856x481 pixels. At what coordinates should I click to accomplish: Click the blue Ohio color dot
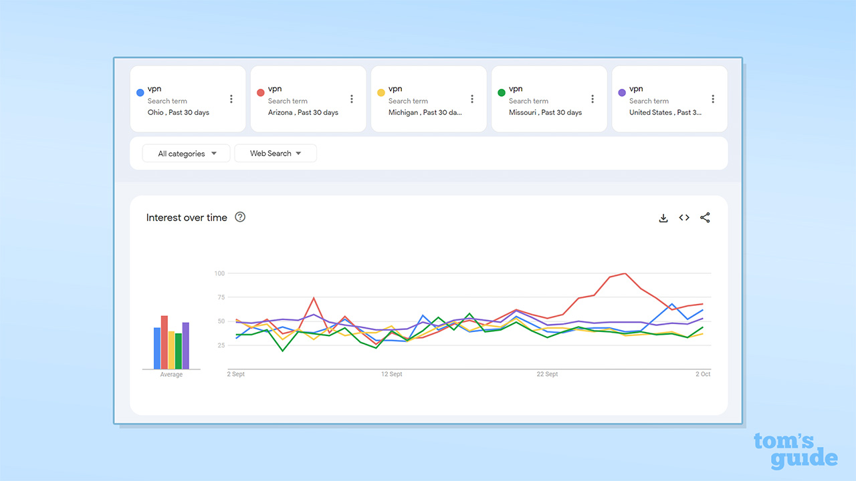point(140,93)
